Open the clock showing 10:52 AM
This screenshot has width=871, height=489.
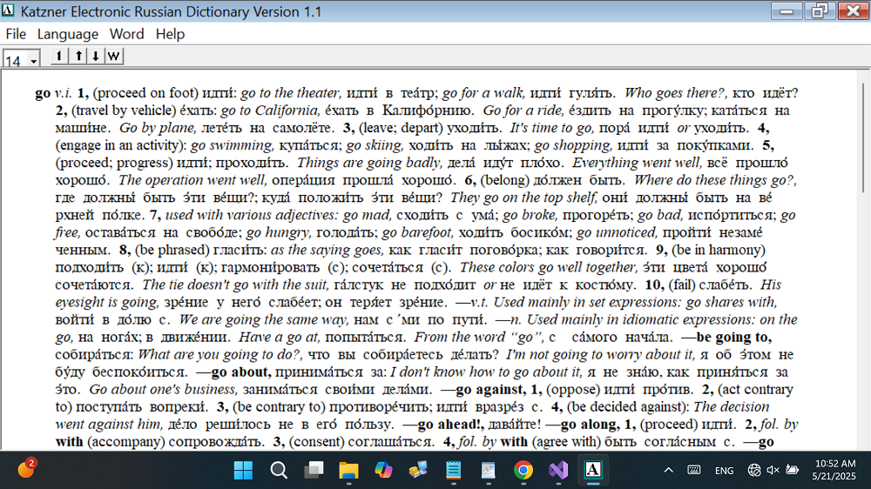(x=836, y=470)
